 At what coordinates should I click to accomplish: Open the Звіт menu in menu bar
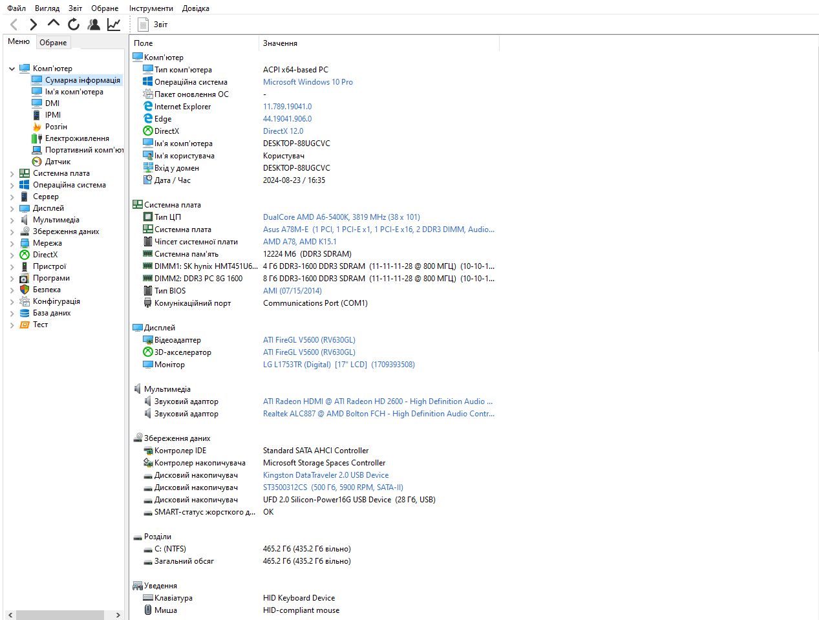[x=76, y=8]
